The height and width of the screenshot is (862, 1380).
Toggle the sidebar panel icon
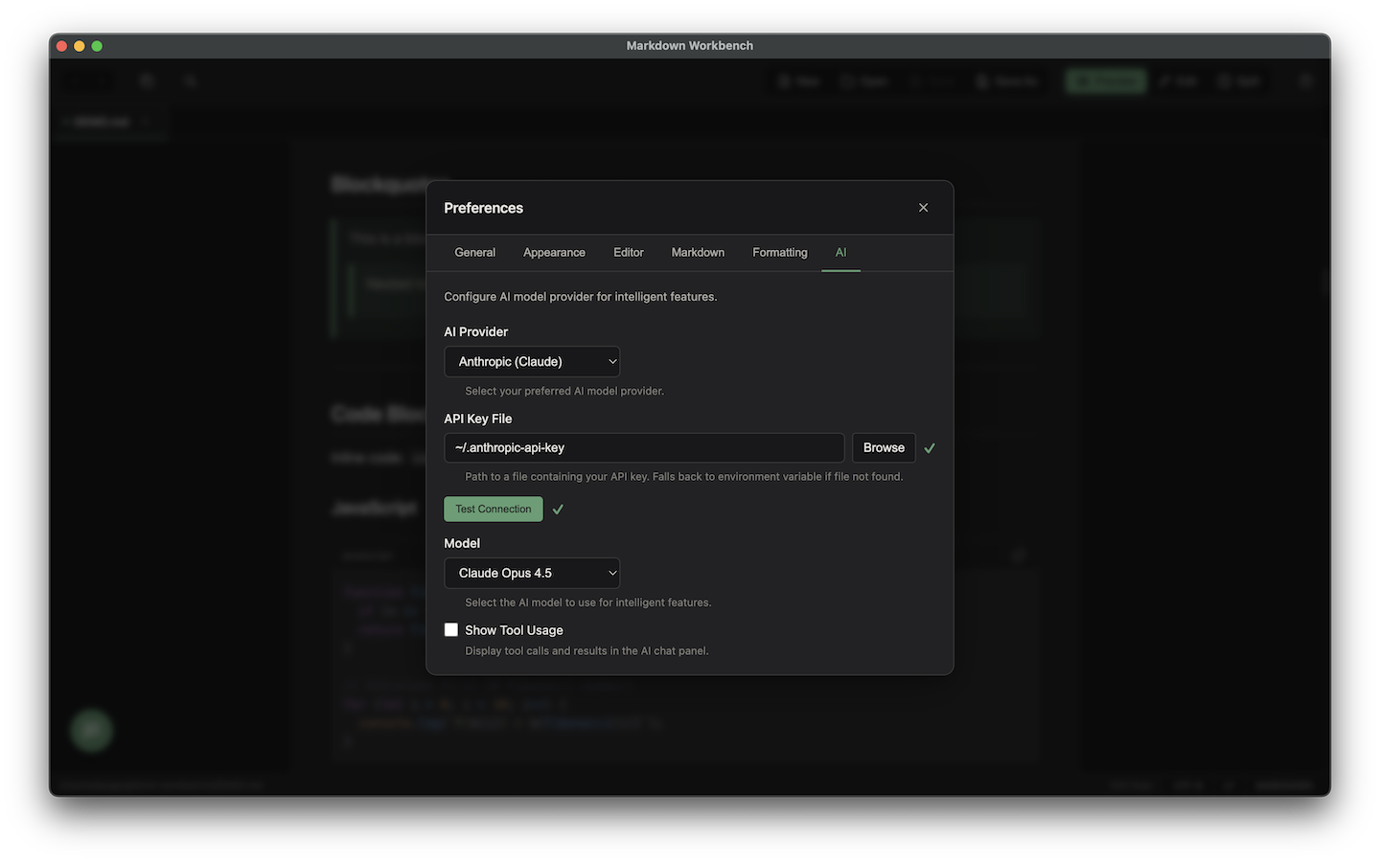coord(147,80)
